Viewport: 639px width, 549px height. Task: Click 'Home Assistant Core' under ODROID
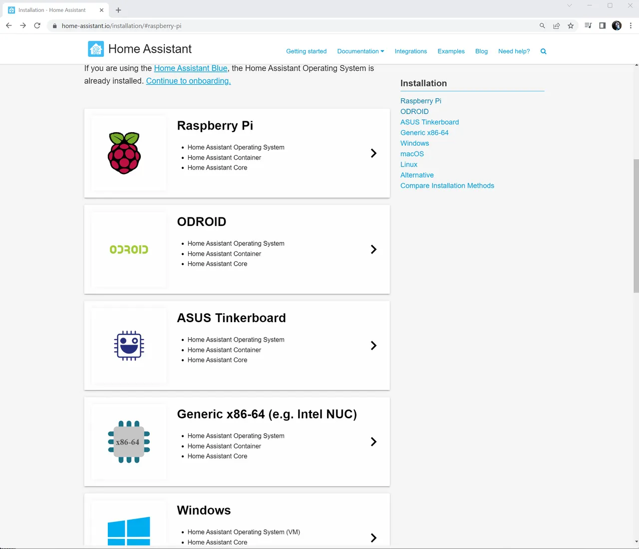pyautogui.click(x=217, y=264)
